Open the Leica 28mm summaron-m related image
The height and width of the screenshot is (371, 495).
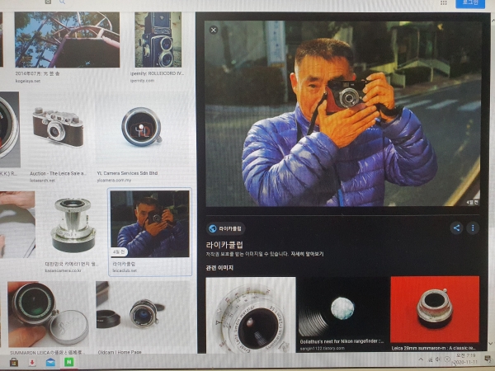tap(435, 309)
